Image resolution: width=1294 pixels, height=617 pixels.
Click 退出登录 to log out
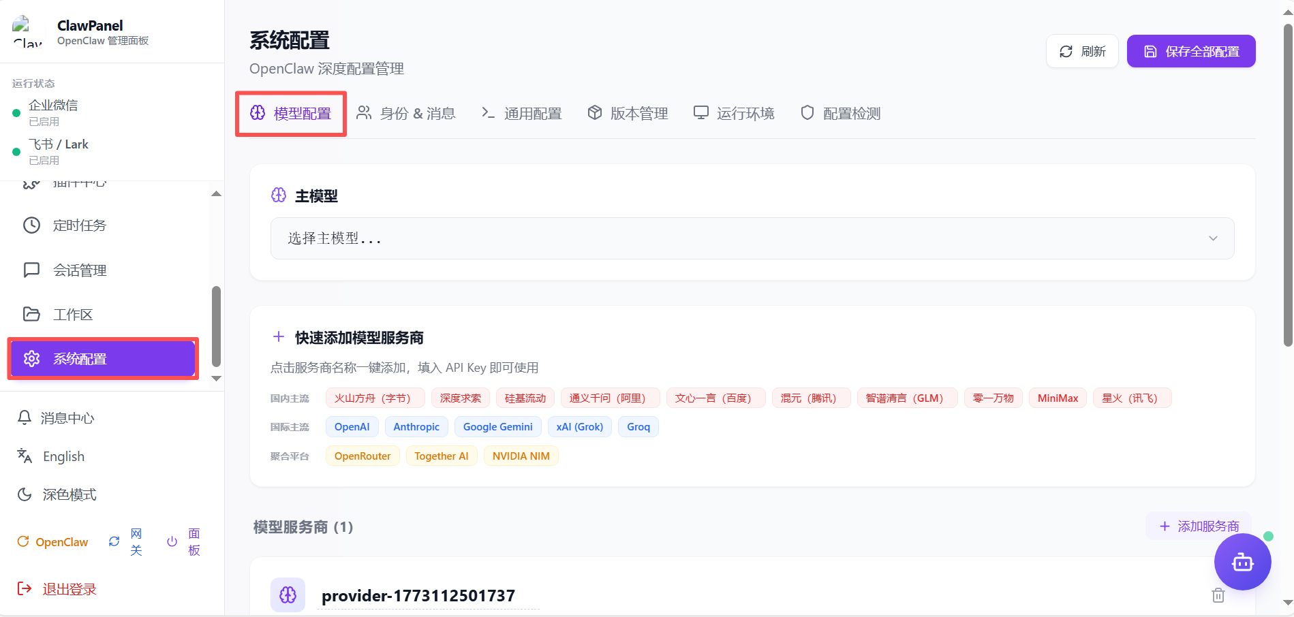coord(57,589)
